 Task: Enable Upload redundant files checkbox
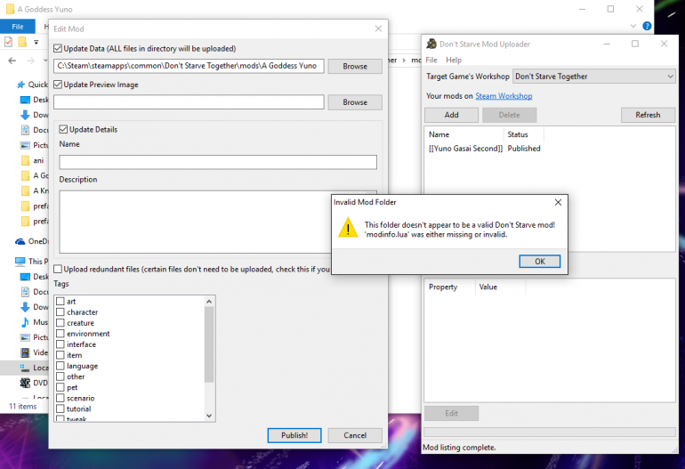(58, 269)
